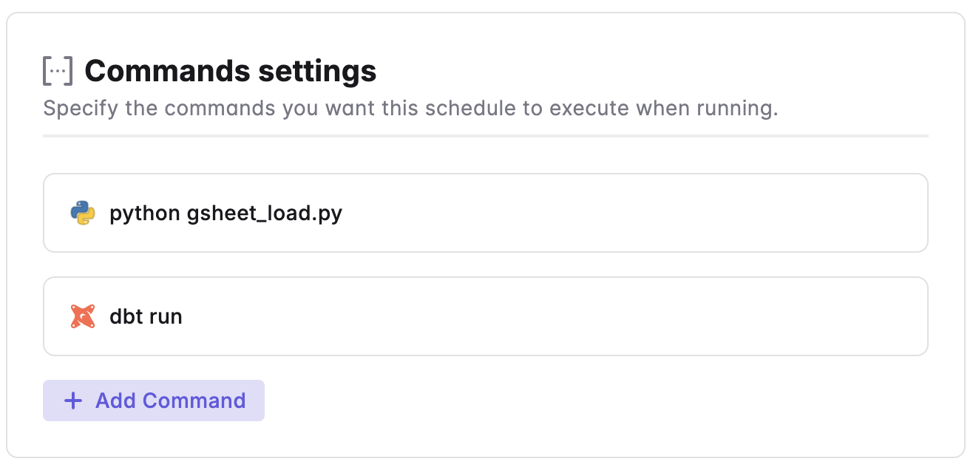The width and height of the screenshot is (973, 470).
Task: Click the word "run" in dbt command
Action: 166,318
